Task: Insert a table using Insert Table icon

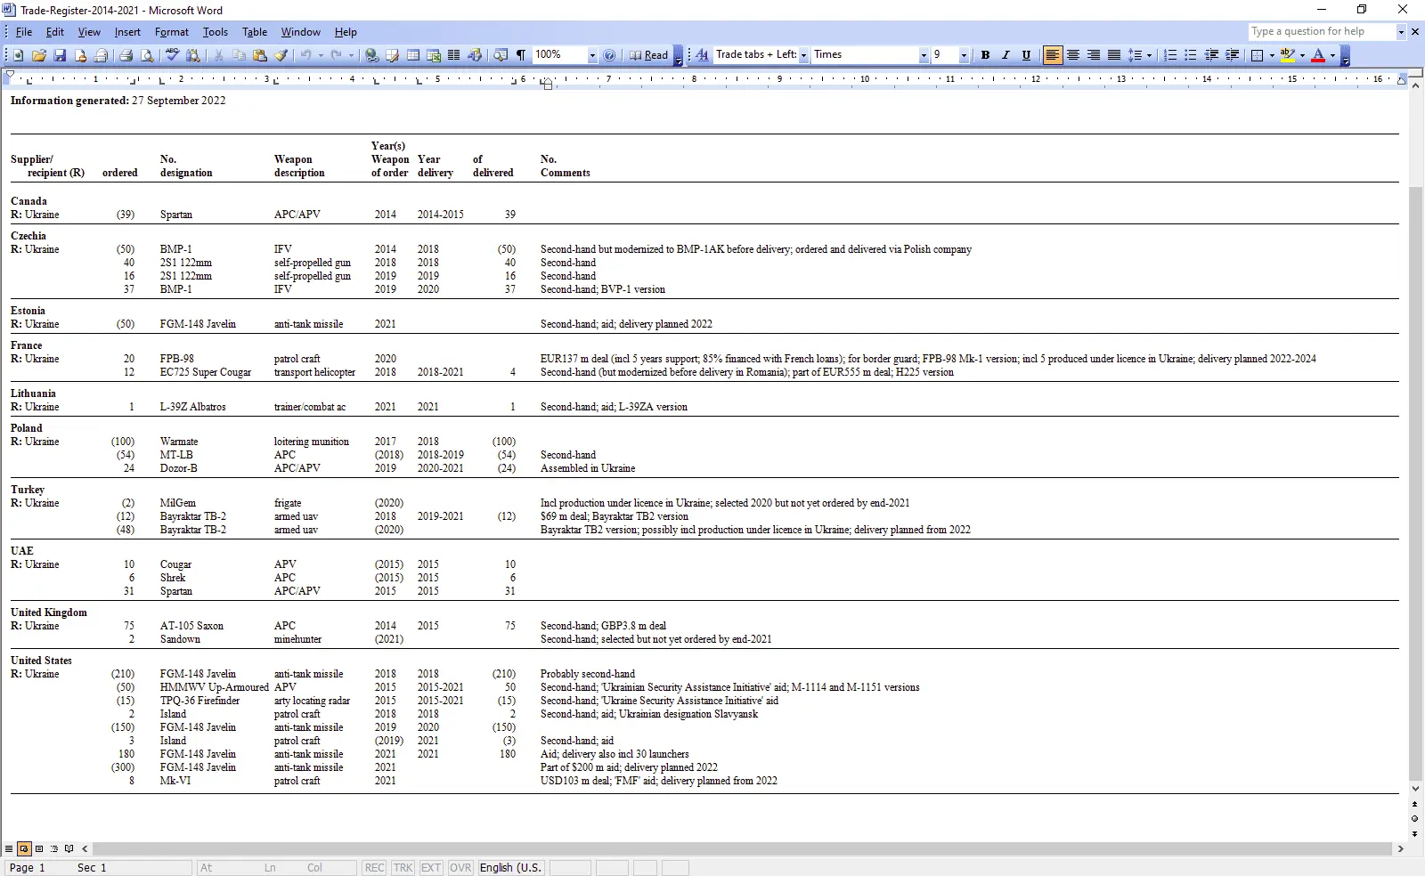Action: pyautogui.click(x=413, y=55)
